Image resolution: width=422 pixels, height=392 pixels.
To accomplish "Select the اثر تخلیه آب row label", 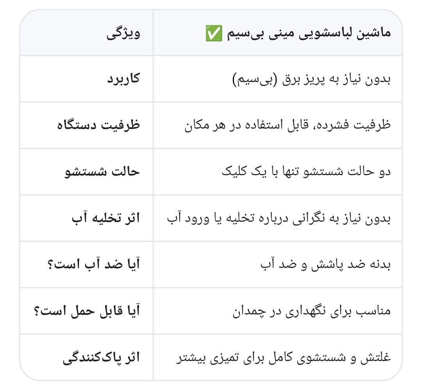I will [x=106, y=218].
